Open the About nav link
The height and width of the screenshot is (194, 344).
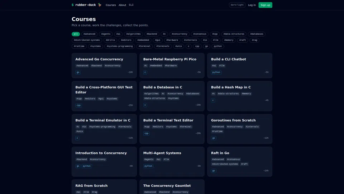pos(122,5)
